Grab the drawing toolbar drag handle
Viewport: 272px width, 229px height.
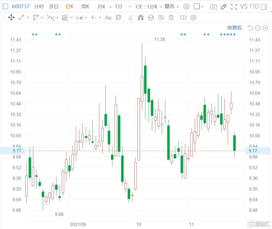[4, 17]
